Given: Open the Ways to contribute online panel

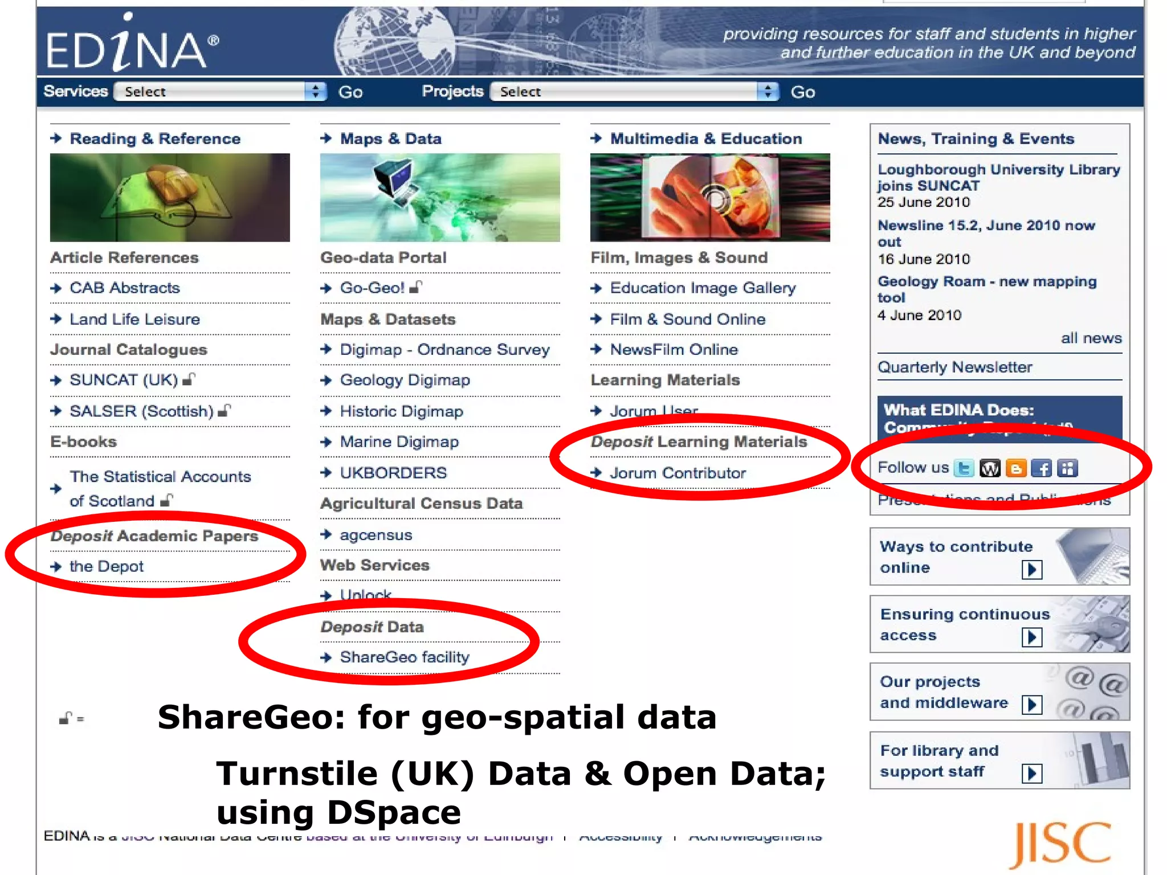Looking at the screenshot, I should point(999,557).
